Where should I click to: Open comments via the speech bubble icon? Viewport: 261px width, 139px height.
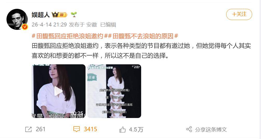(x=77, y=129)
